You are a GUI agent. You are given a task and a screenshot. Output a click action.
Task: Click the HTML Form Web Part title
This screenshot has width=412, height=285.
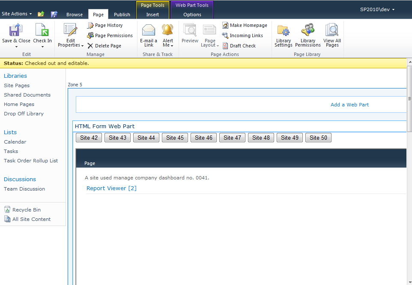[x=104, y=126]
